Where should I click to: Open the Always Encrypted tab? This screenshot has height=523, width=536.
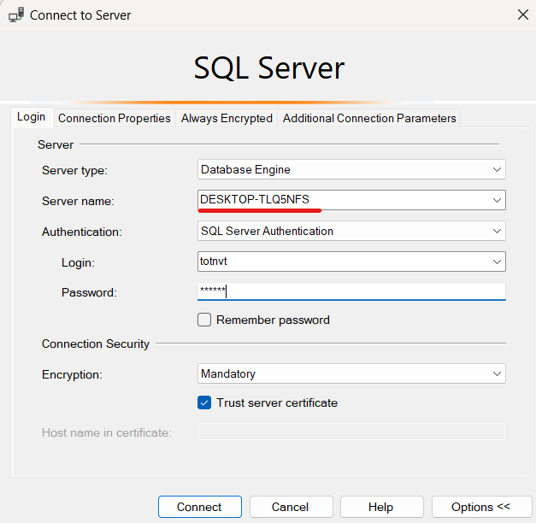pos(227,118)
